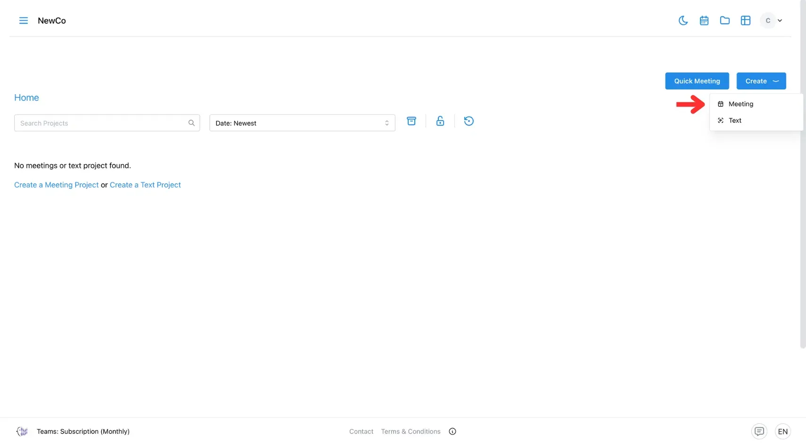Toggle the archived projects filter
Screen dimensions: 806x445
click(x=411, y=121)
